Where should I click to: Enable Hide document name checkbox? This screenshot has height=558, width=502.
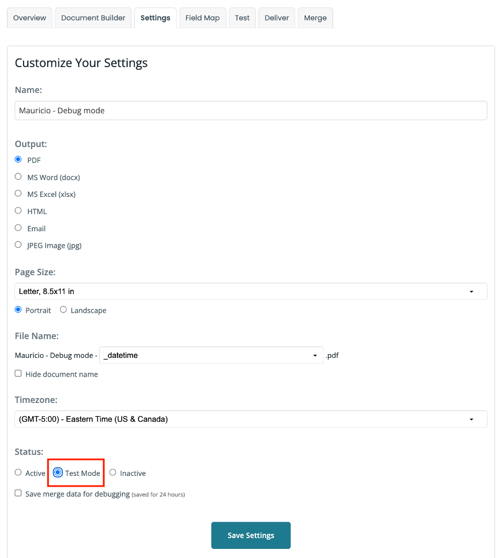point(18,373)
